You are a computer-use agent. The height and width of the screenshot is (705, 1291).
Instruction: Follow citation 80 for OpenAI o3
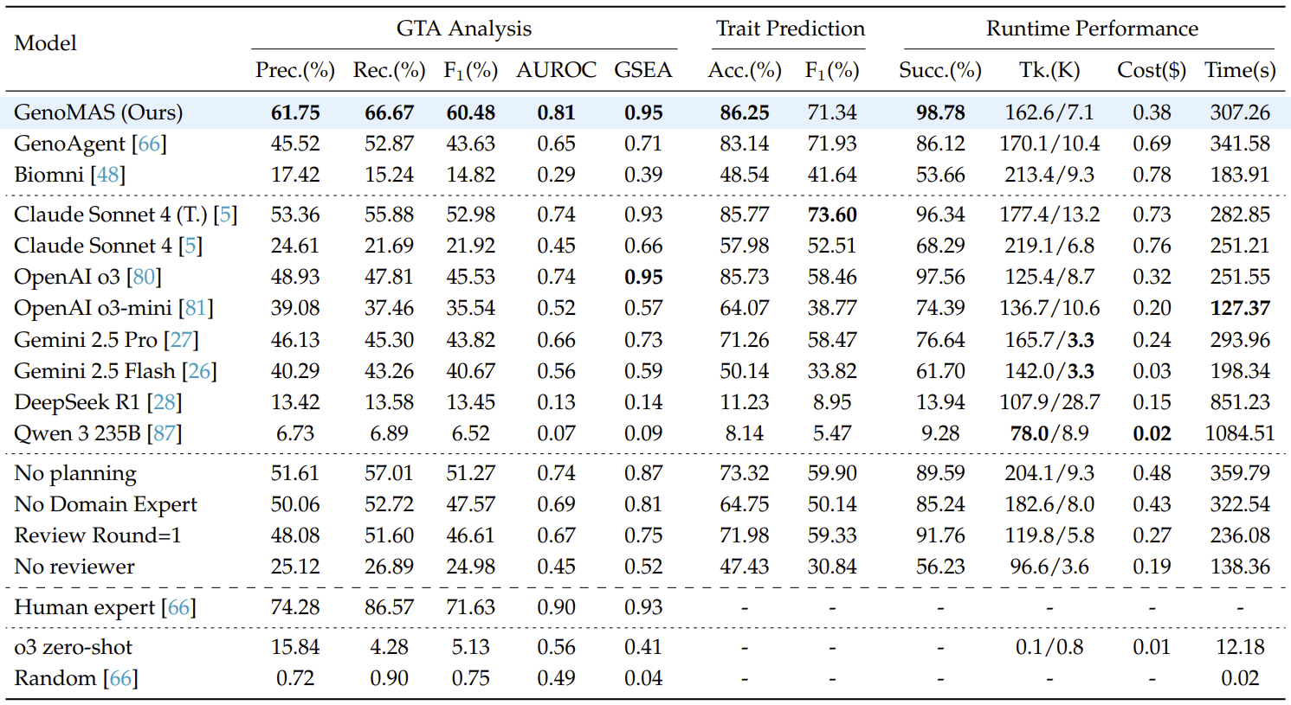(x=145, y=277)
